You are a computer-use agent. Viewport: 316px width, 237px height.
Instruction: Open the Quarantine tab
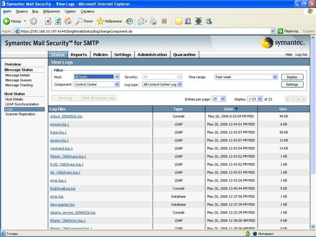[x=184, y=55]
